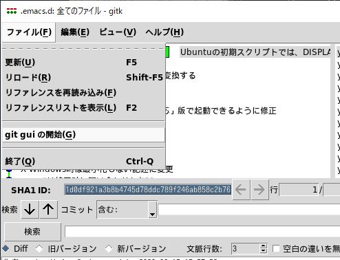The width and height of the screenshot is (340, 260).
Task: Tear off menu via dashed line
Action: [83, 49]
